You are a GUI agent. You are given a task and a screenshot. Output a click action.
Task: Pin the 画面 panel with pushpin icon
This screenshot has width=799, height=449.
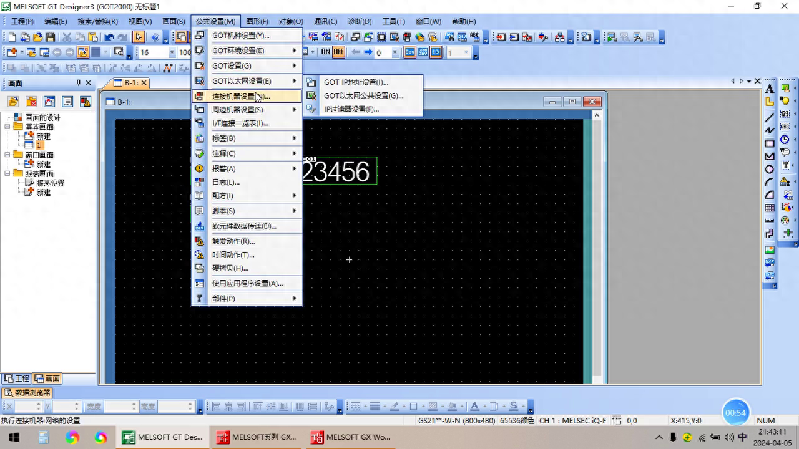[79, 83]
